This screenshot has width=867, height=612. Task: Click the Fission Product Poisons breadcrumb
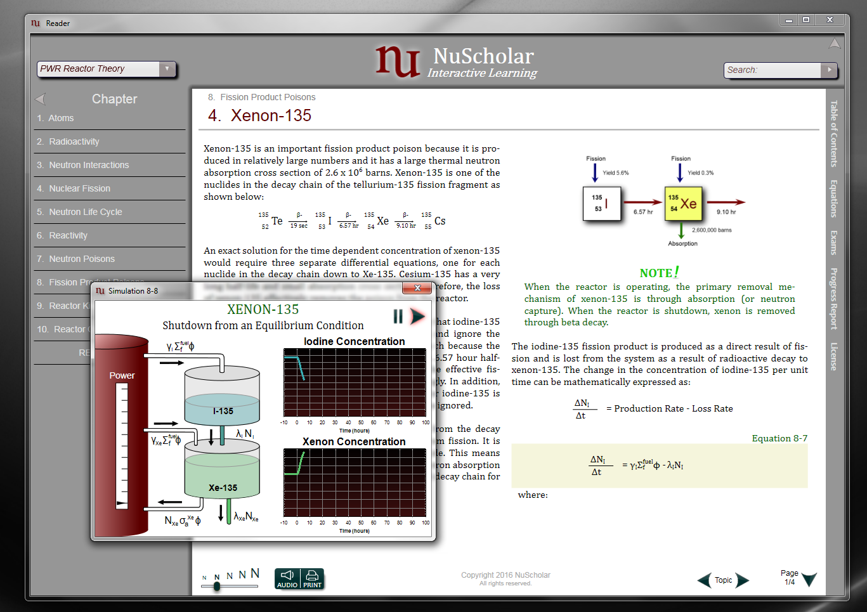[x=268, y=97]
